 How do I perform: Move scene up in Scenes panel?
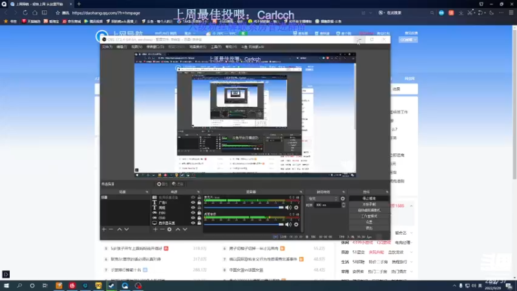coord(120,230)
